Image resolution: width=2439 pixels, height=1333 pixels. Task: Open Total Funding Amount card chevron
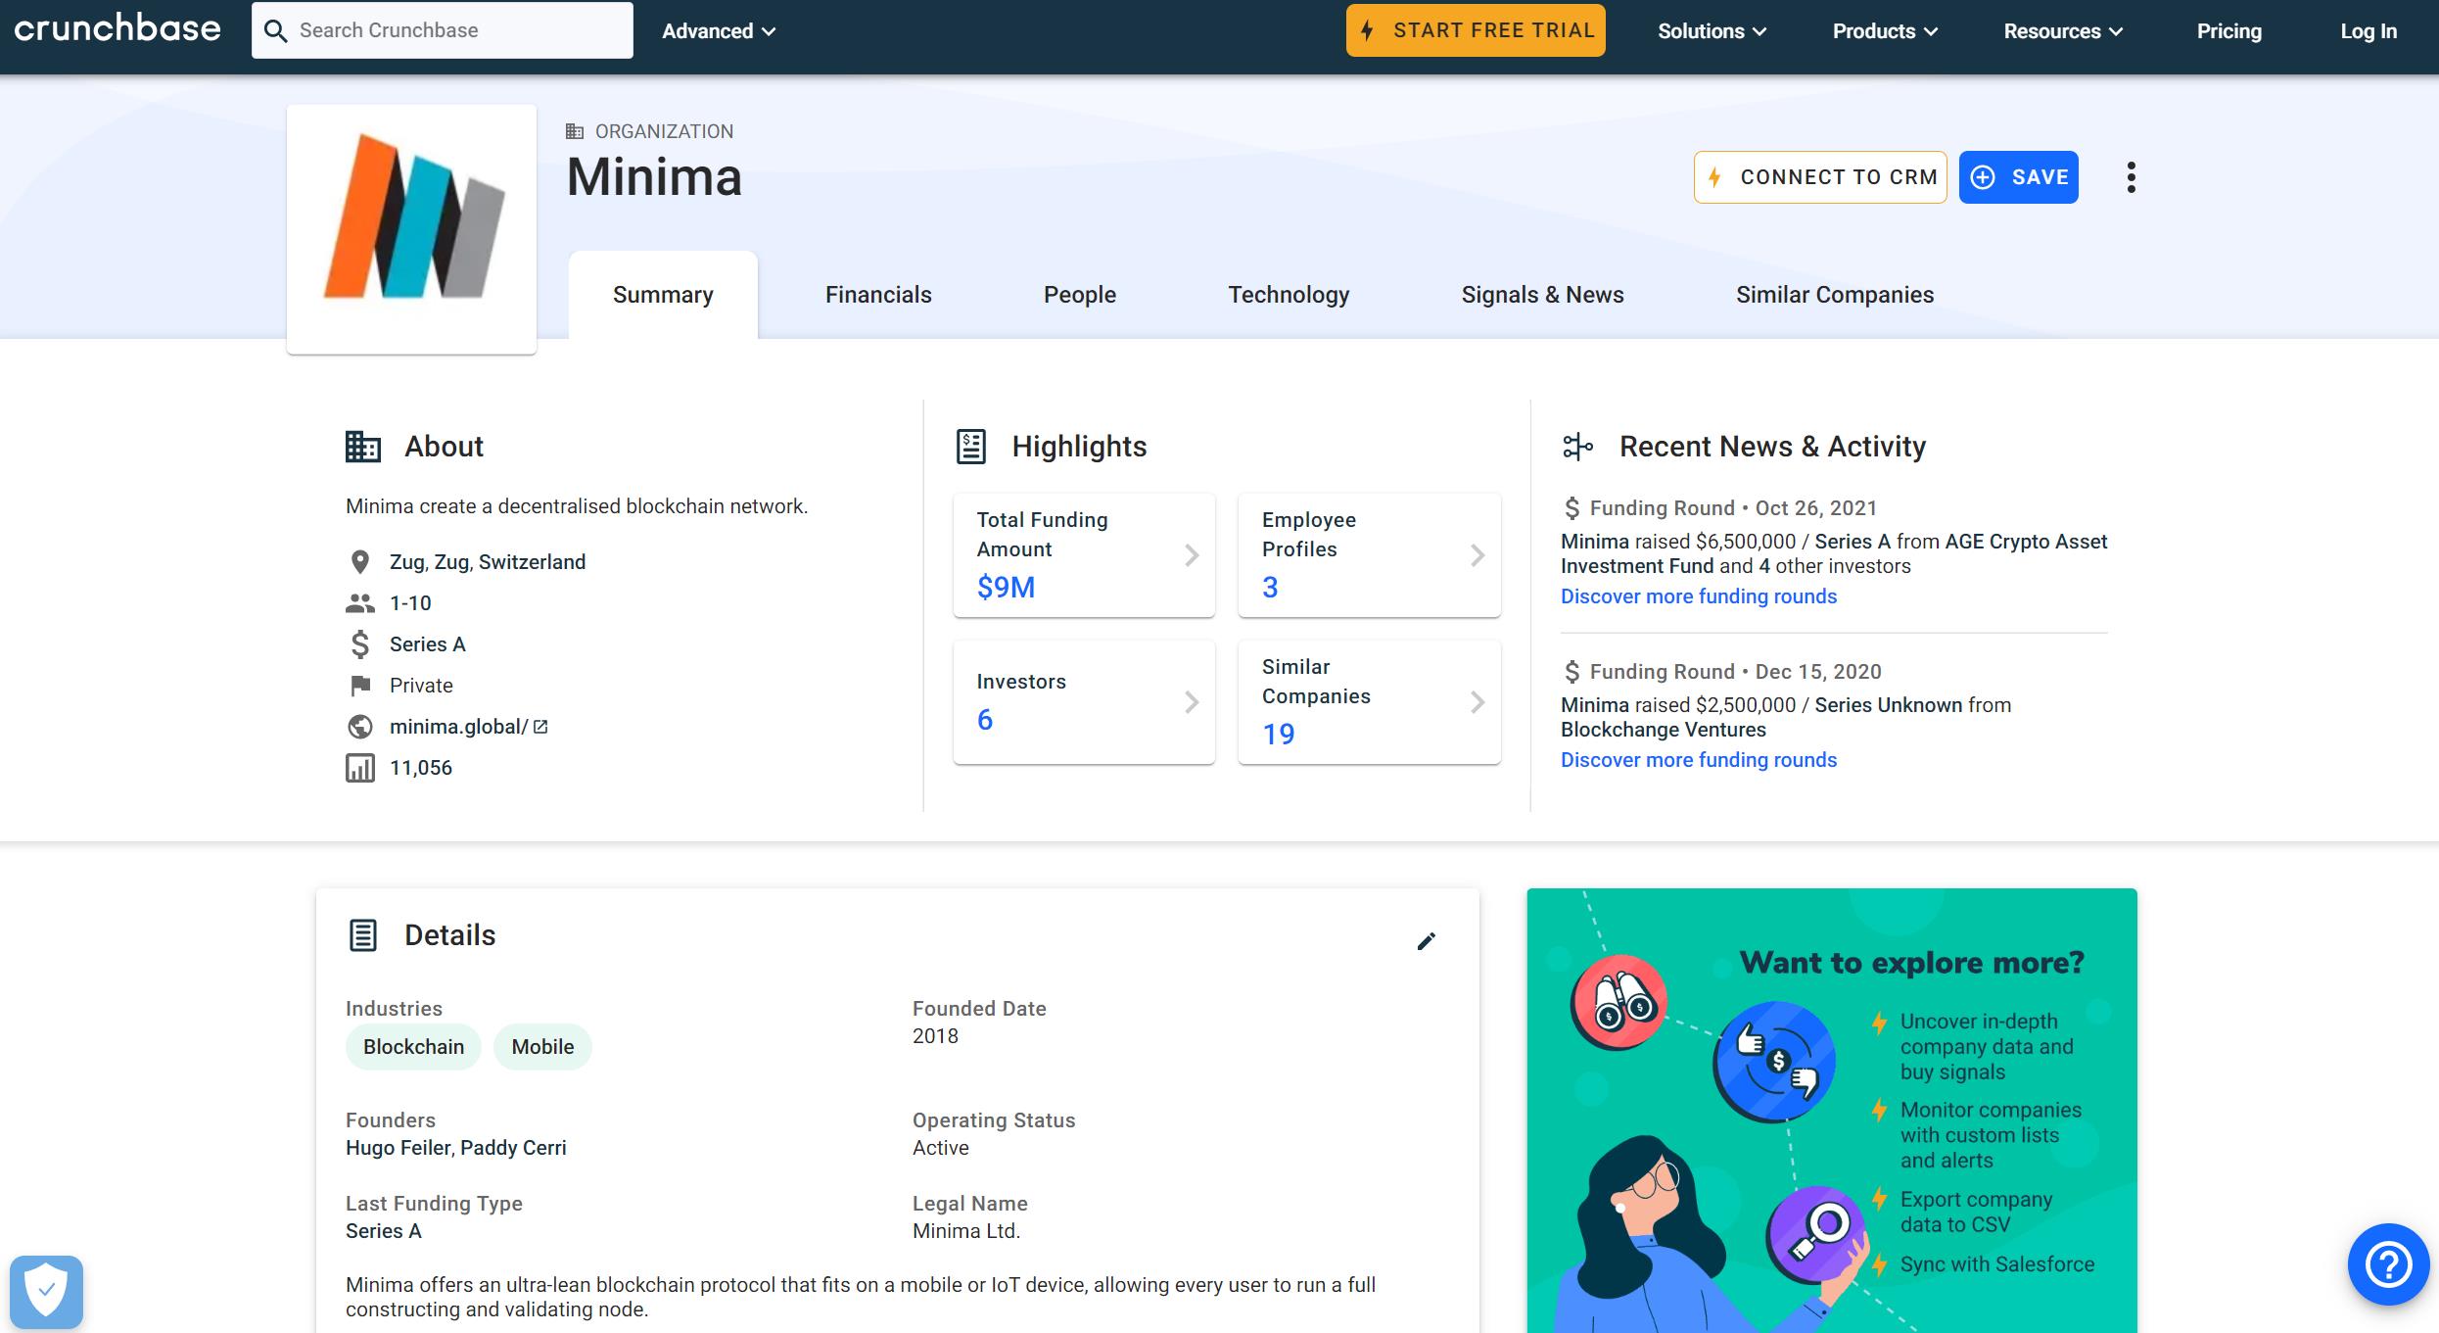click(1192, 555)
